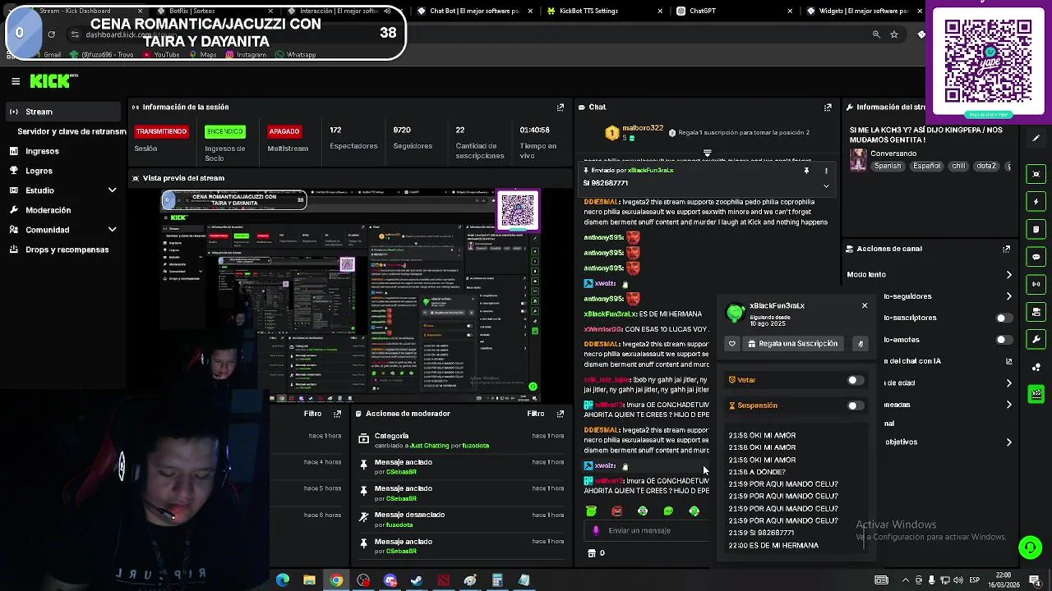
Task: Expand the pinned message chevron
Action: pos(826,186)
